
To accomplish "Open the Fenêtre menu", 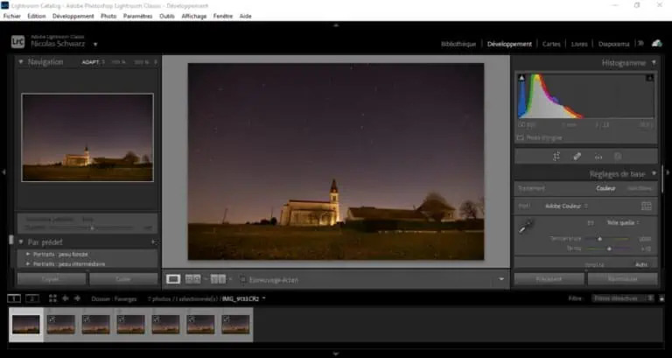I will tap(223, 17).
